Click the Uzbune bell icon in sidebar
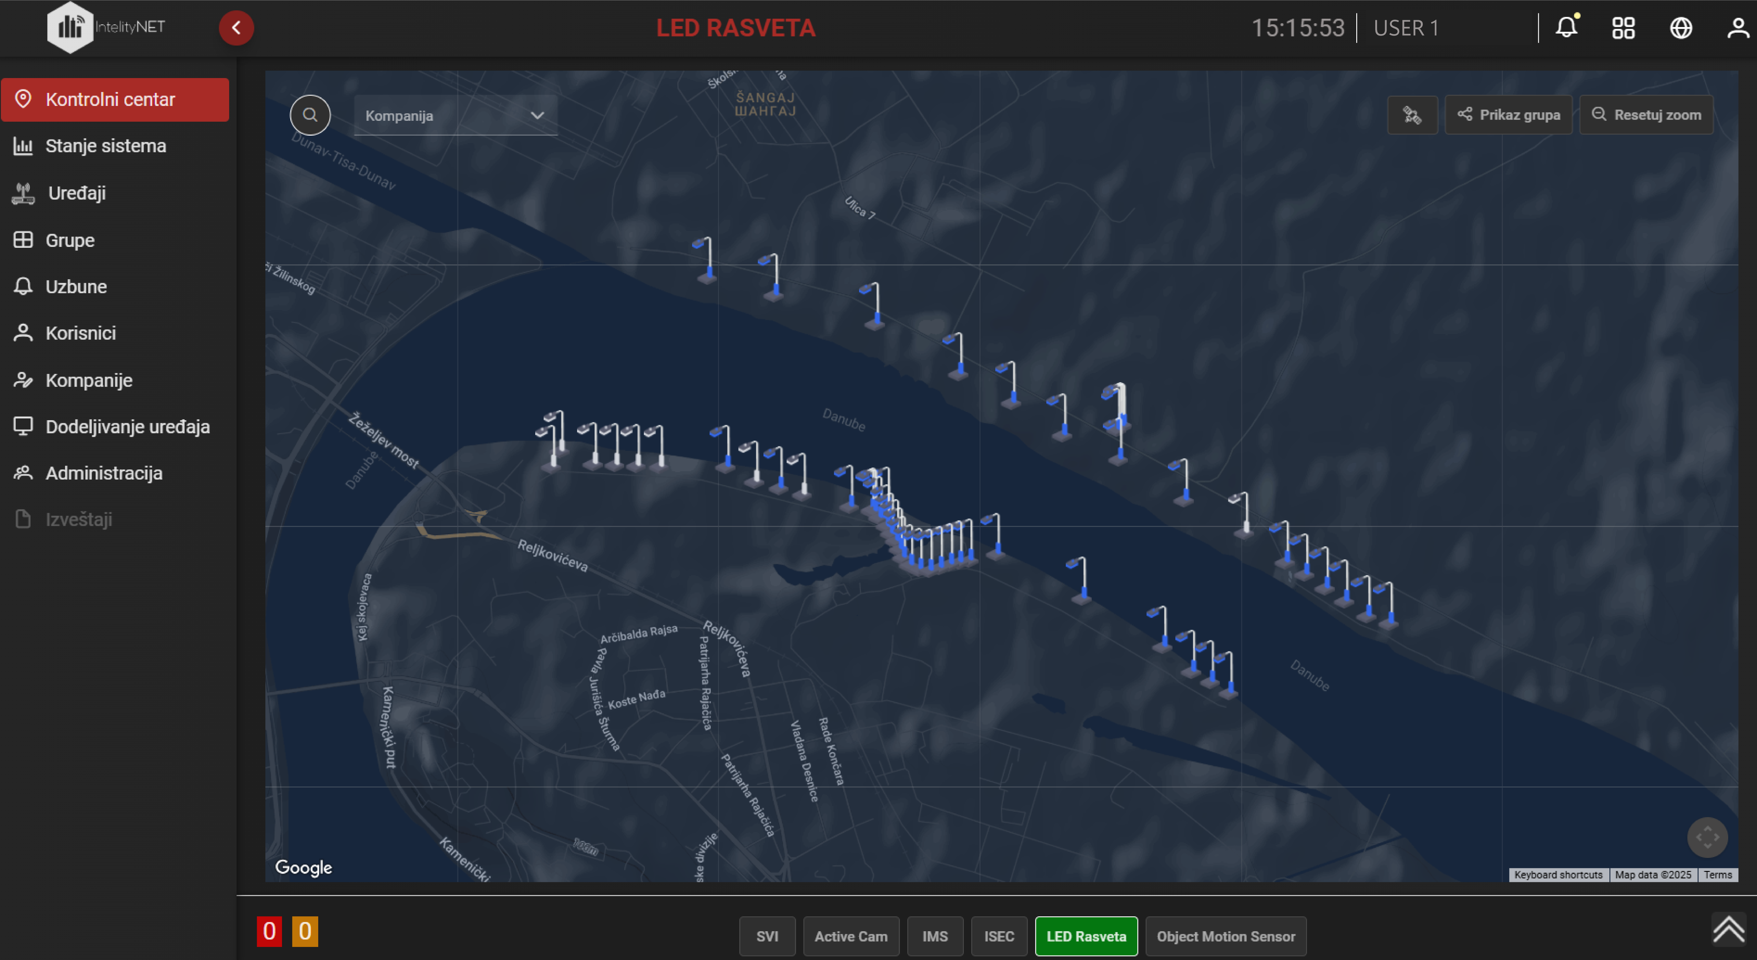This screenshot has height=960, width=1757. click(x=23, y=286)
